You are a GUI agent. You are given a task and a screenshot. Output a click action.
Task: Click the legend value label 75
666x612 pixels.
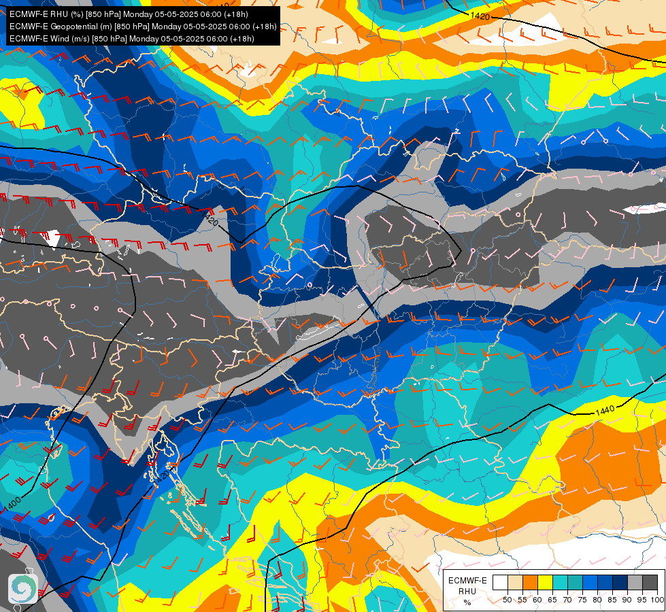[582, 600]
